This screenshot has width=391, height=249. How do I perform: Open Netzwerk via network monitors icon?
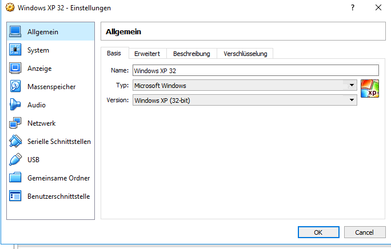tap(15, 123)
